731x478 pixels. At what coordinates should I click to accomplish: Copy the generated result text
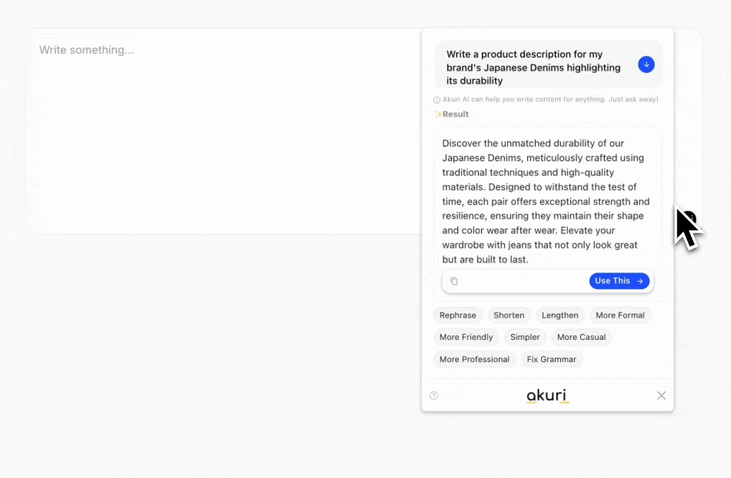[x=454, y=281]
